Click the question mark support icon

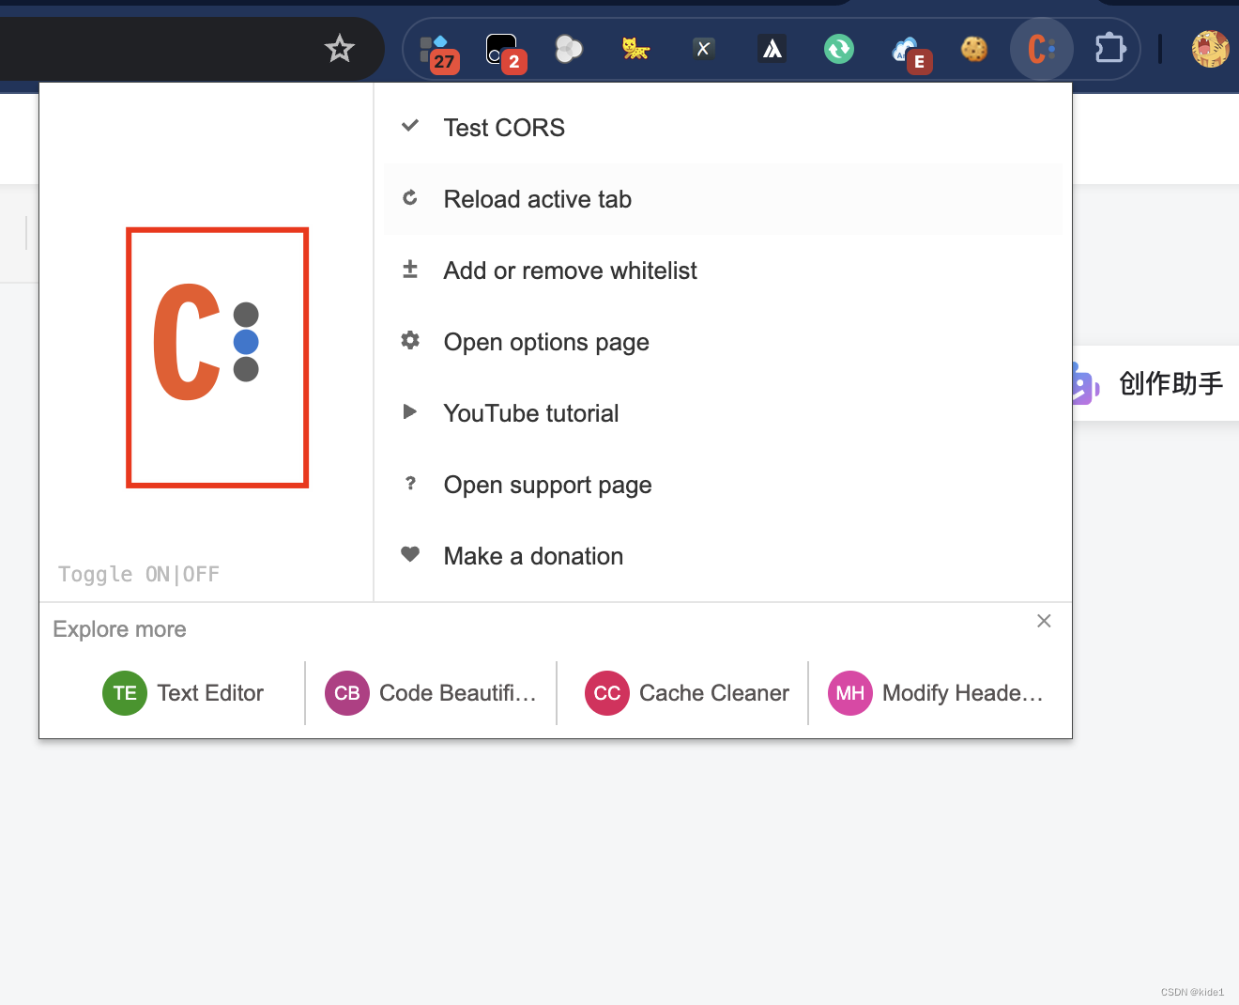pyautogui.click(x=410, y=483)
